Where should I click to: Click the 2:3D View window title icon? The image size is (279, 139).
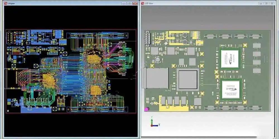click(142, 3)
